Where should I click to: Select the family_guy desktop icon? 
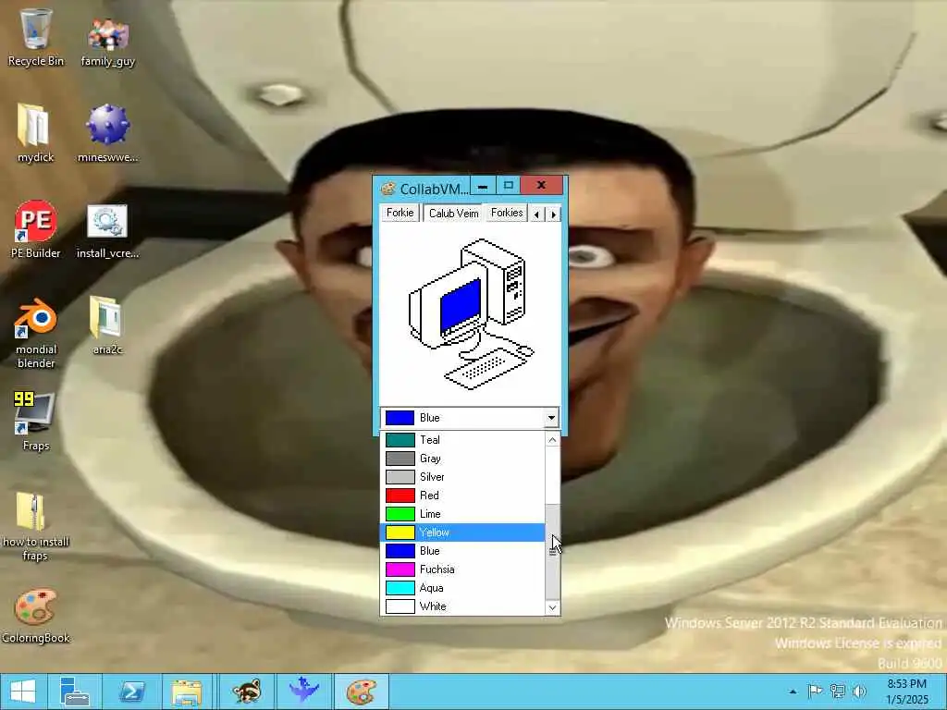(x=108, y=41)
